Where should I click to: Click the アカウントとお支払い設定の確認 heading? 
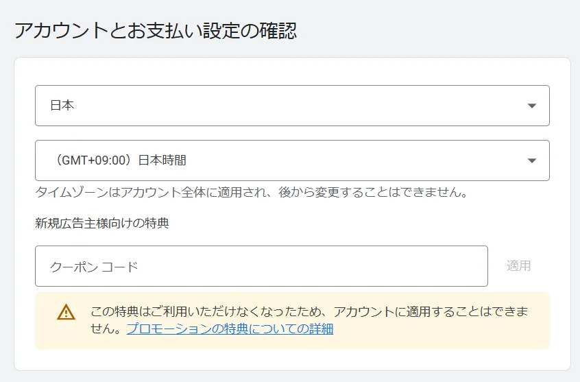coord(156,31)
